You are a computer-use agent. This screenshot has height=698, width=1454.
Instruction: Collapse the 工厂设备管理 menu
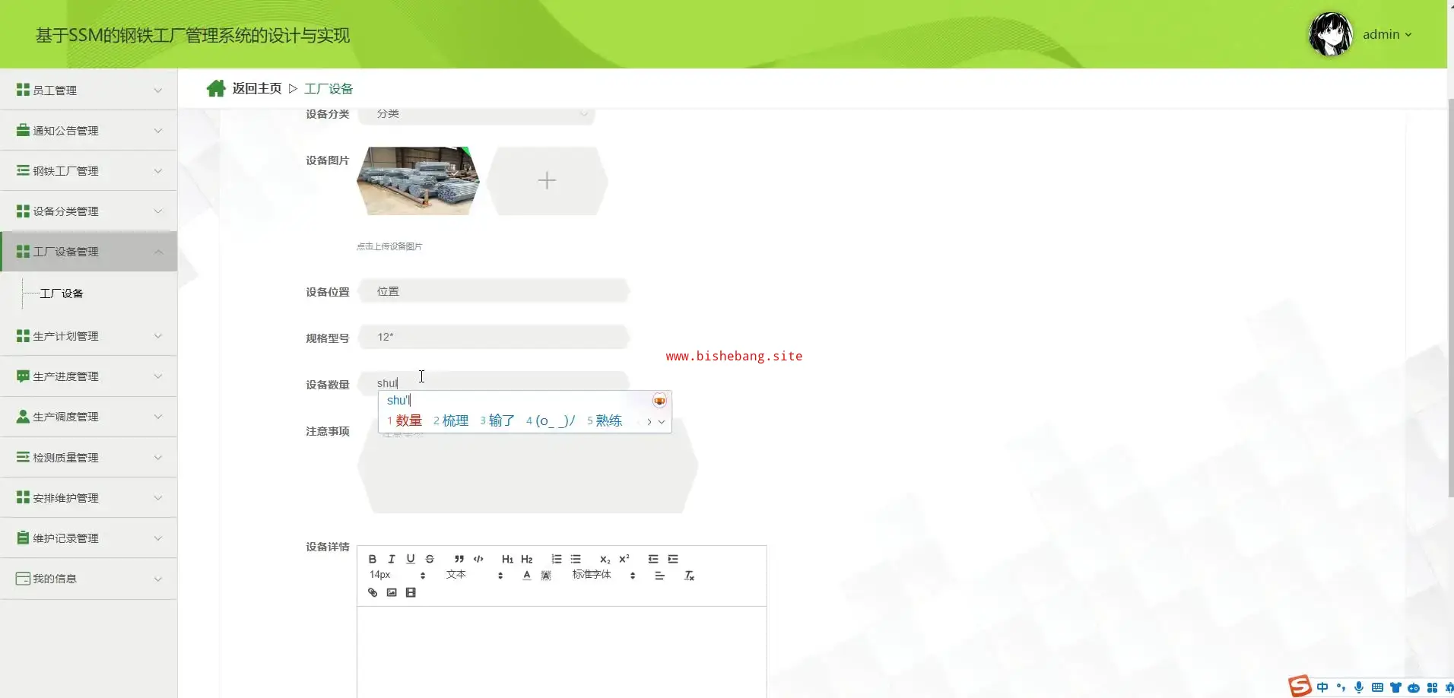(x=89, y=252)
